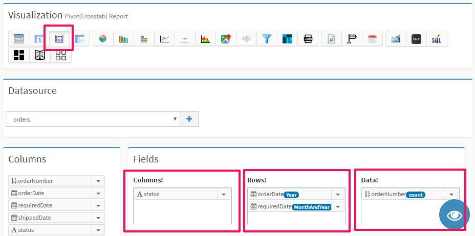This screenshot has height=236, width=475.
Task: Select requiredDate field in left Columns list
Action: pyautogui.click(x=50, y=205)
